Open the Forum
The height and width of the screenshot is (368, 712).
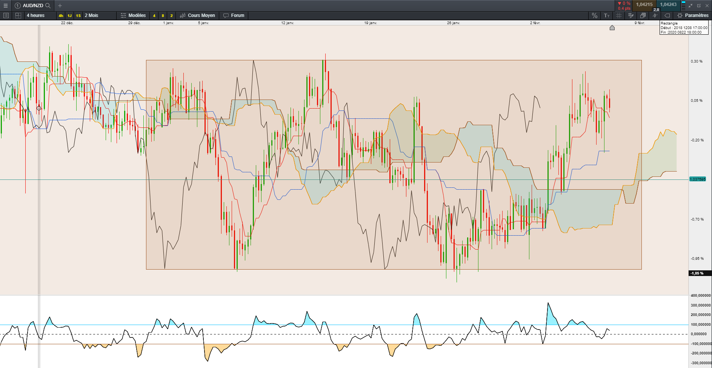click(234, 15)
